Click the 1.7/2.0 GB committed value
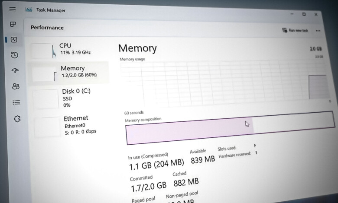The height and width of the screenshot is (203, 338). 149,186
